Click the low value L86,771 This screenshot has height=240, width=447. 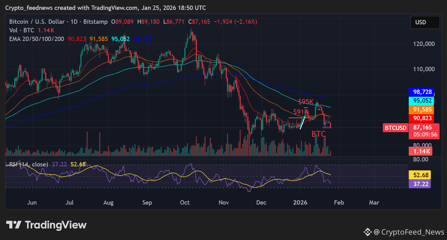tap(174, 22)
